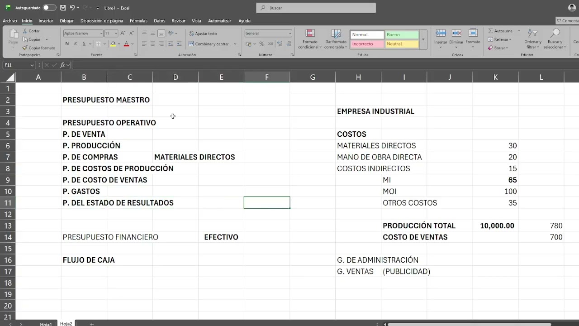
Task: Click the Name Box showing F11
Action: (x=19, y=65)
